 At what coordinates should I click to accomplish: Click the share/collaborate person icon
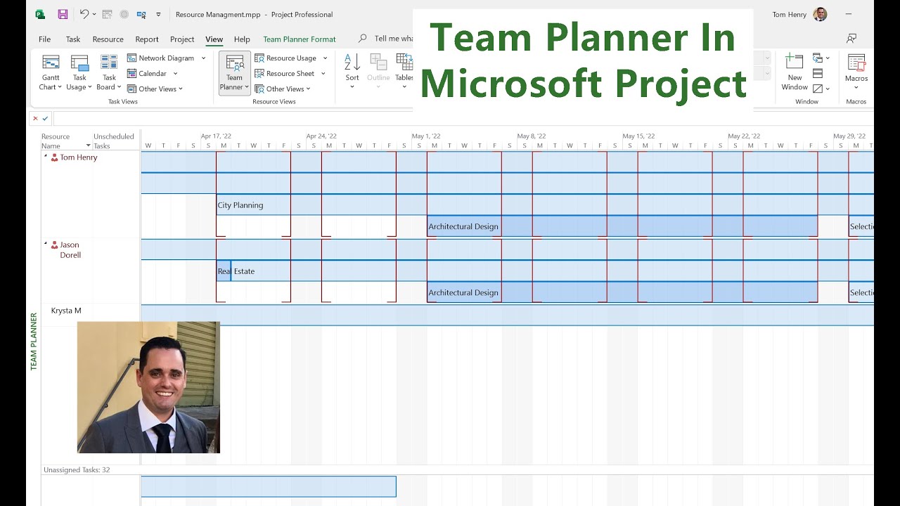point(851,39)
